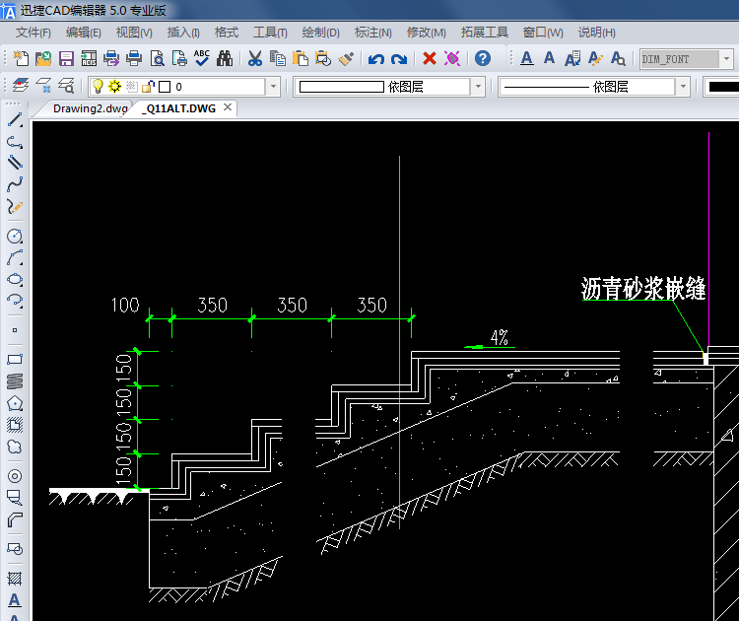The height and width of the screenshot is (621, 739).
Task: Toggle layer lock with the padlock icon
Action: [x=149, y=87]
